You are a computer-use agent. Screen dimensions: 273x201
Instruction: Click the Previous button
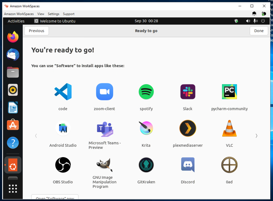(36, 30)
